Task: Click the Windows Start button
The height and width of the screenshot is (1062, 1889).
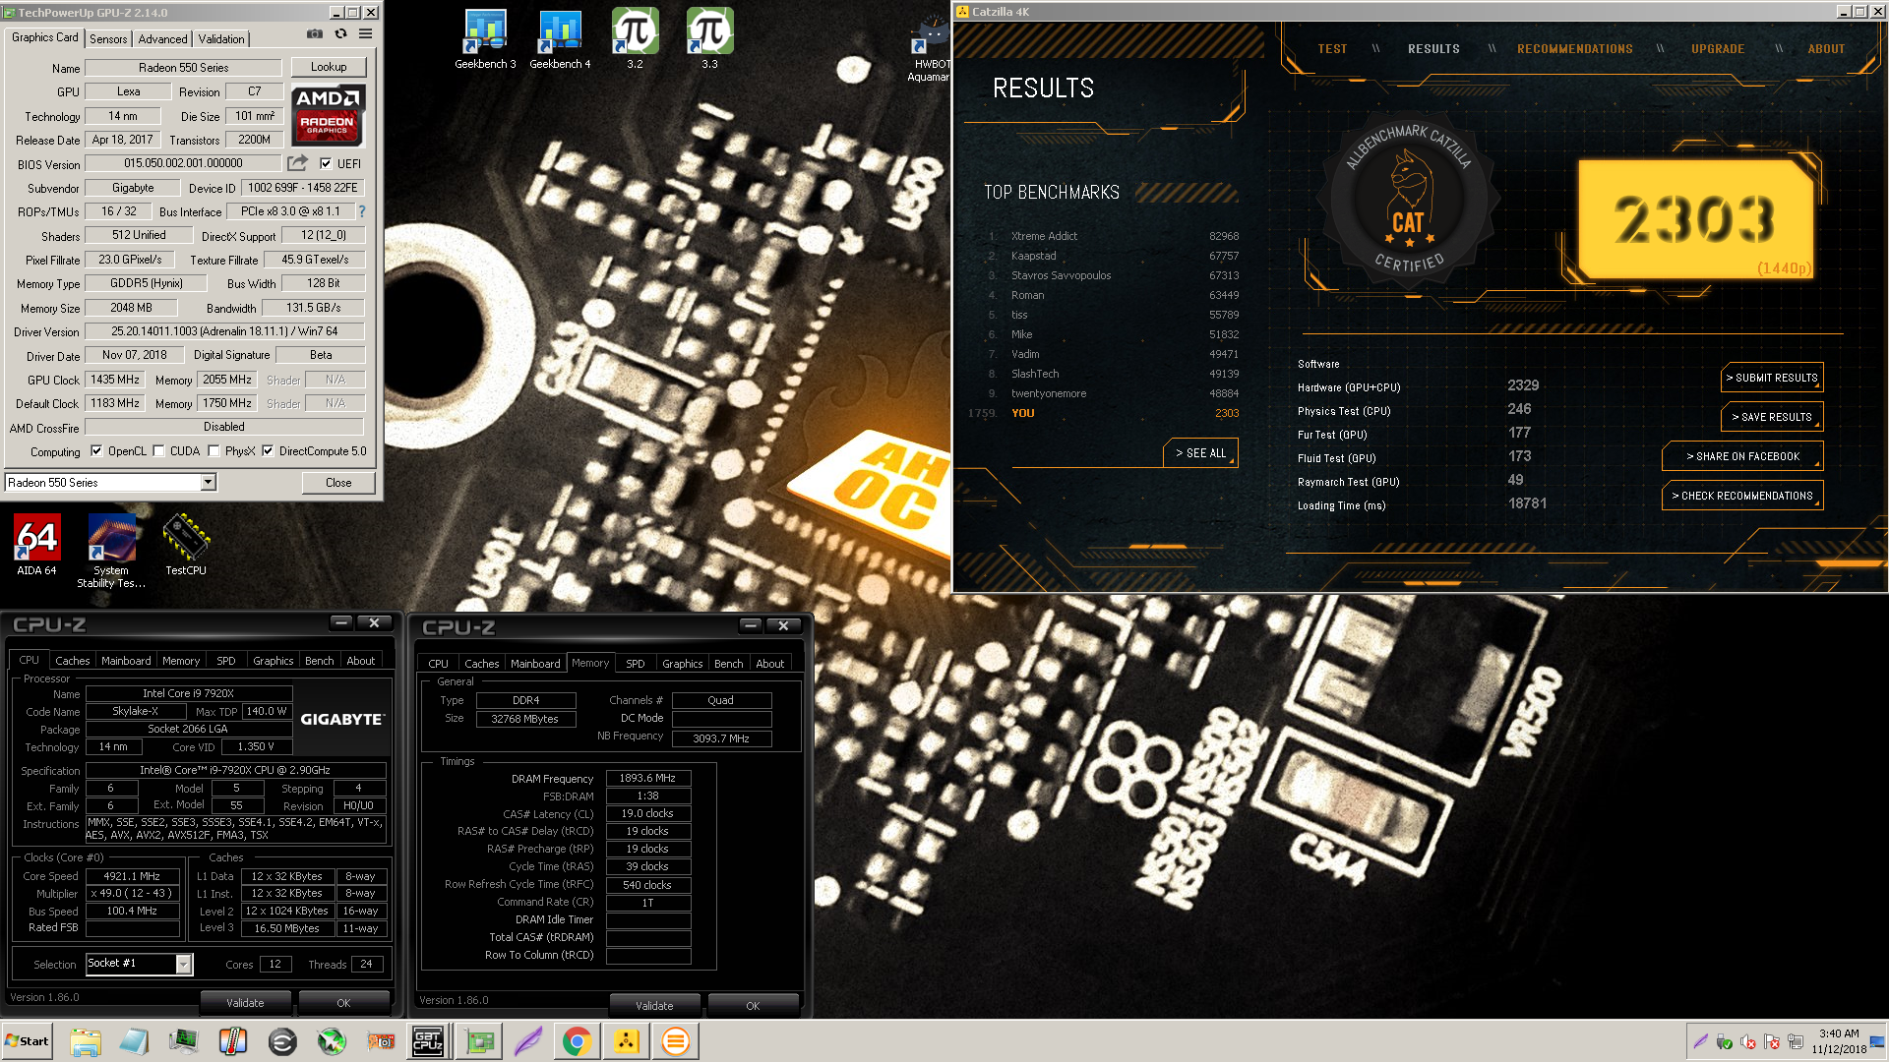Action: click(x=27, y=1041)
